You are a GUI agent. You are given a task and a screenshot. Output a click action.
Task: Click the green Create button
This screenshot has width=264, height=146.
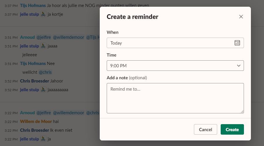[232, 129]
